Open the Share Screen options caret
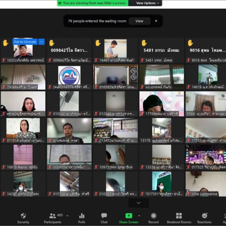The width and height of the screenshot is (226, 226). [x=139, y=216]
